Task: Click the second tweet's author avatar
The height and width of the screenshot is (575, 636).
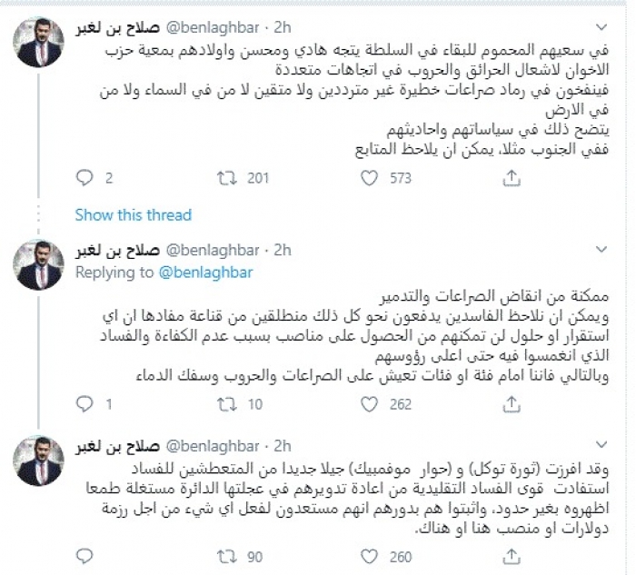Action: coord(39,266)
